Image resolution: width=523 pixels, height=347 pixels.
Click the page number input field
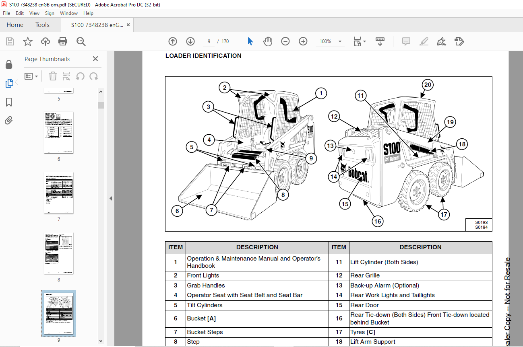pyautogui.click(x=209, y=41)
